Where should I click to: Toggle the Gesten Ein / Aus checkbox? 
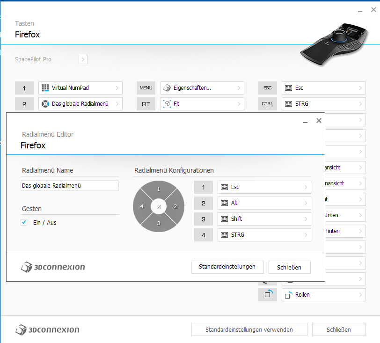(x=24, y=222)
